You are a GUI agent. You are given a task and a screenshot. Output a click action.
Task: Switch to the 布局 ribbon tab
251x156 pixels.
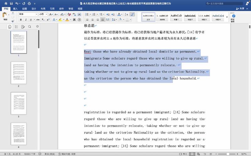pos(43,9)
